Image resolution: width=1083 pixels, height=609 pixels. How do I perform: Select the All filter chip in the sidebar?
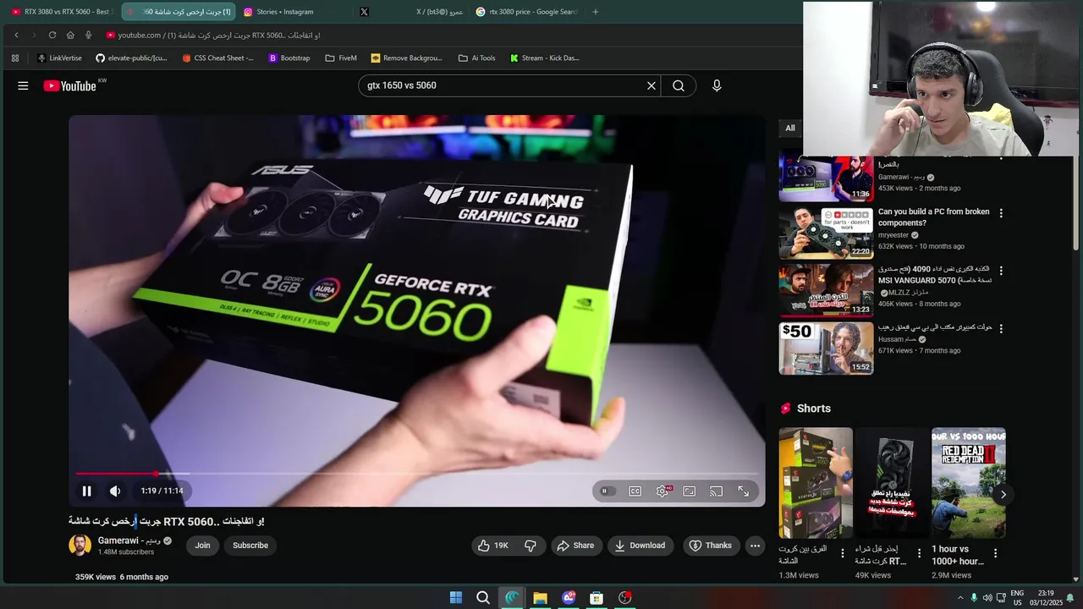pyautogui.click(x=789, y=129)
